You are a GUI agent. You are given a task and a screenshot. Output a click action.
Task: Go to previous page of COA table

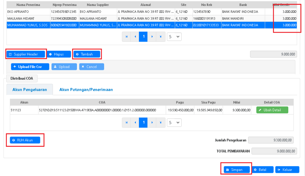coord(135,122)
